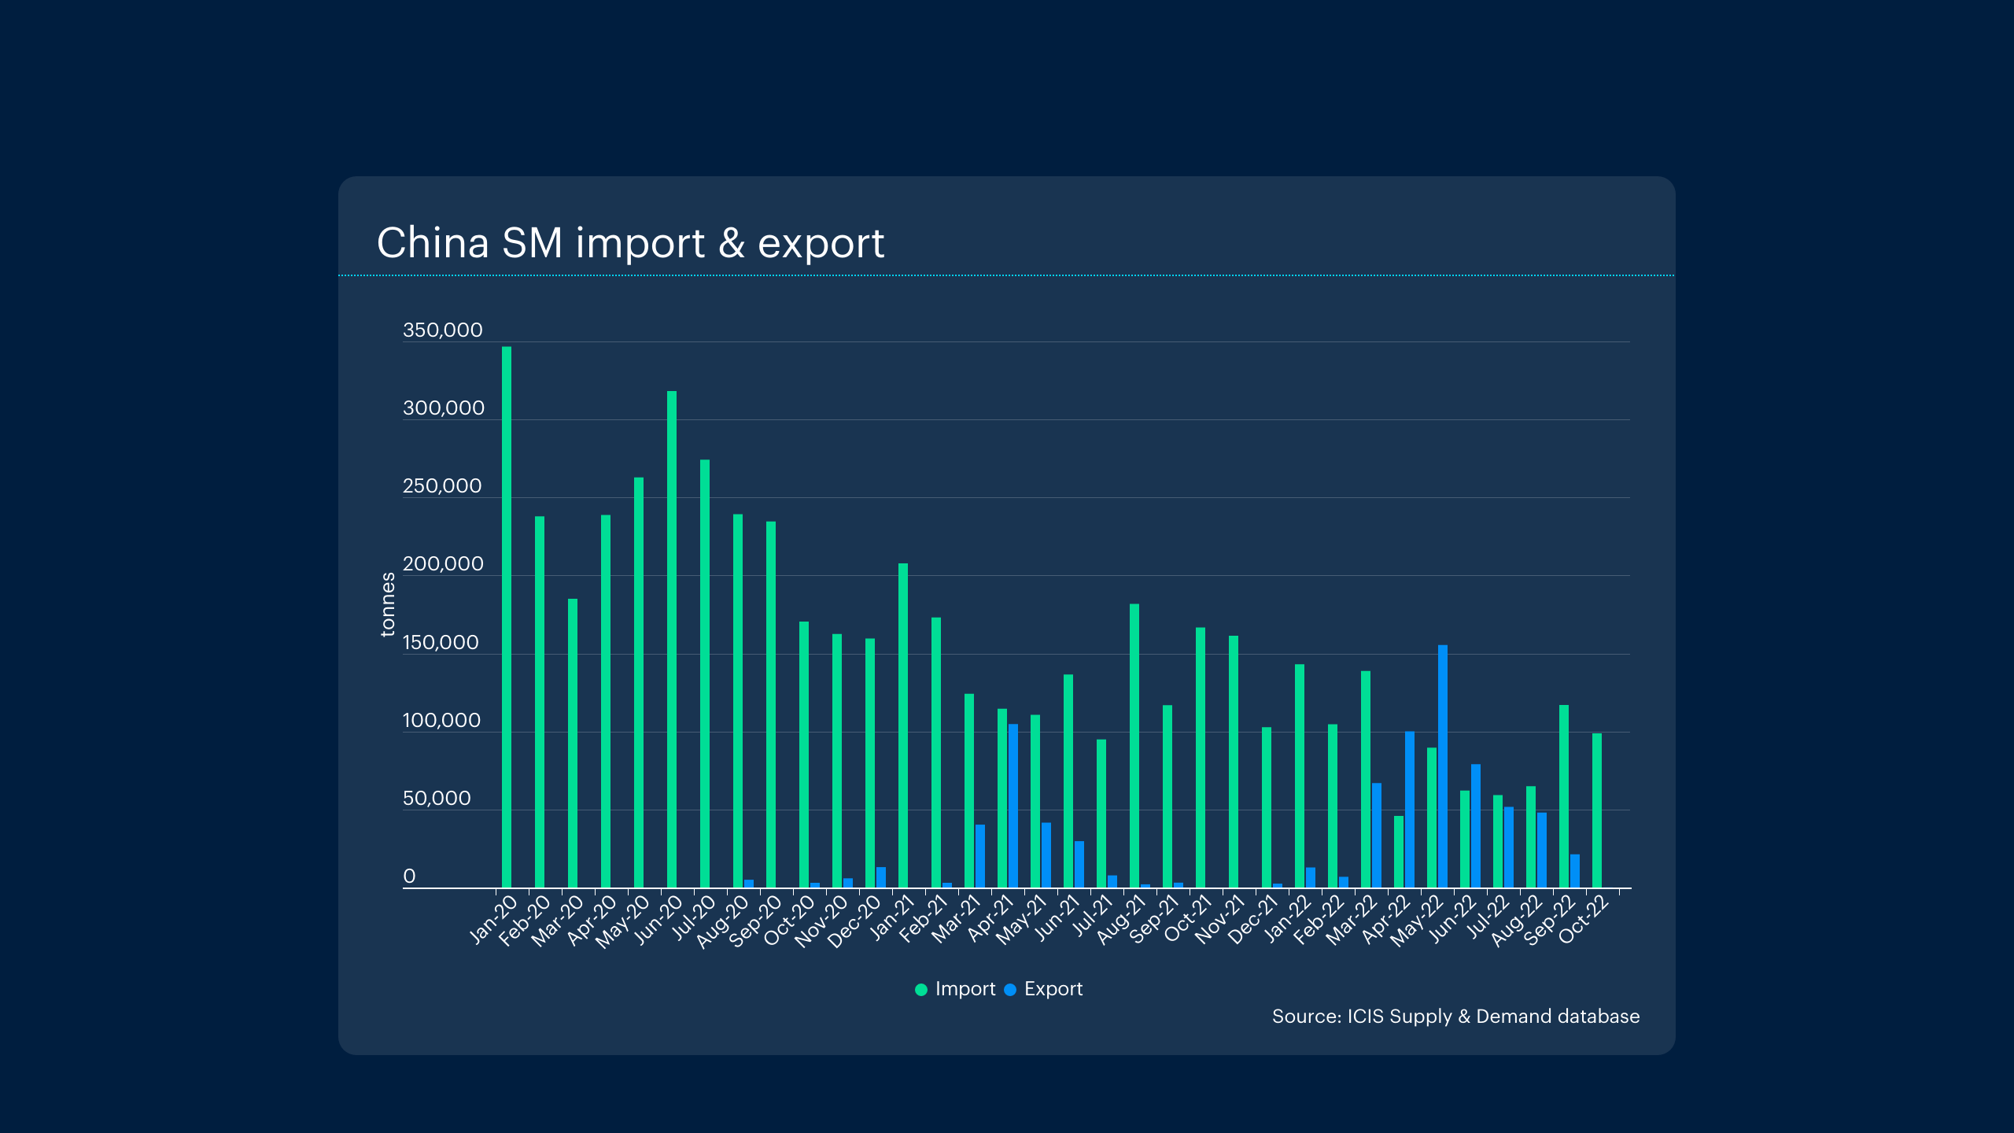Click the 350,000 y-axis label
Image resolution: width=2014 pixels, height=1133 pixels.
tap(442, 330)
